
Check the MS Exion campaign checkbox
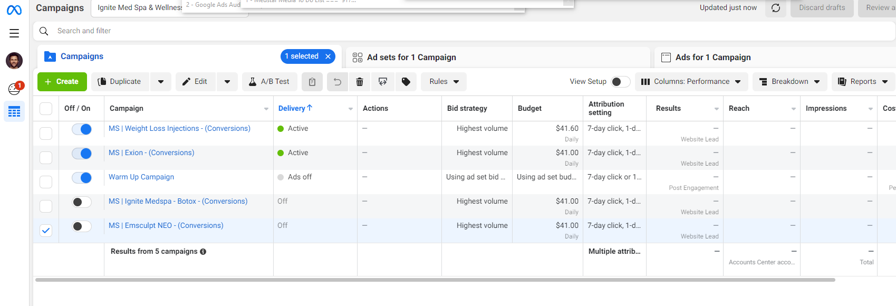(46, 158)
